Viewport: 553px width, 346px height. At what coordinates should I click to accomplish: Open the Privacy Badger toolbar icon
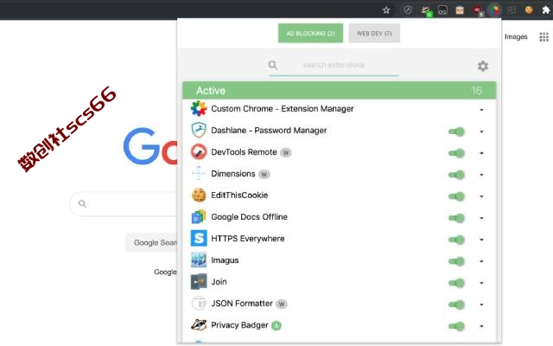426,10
